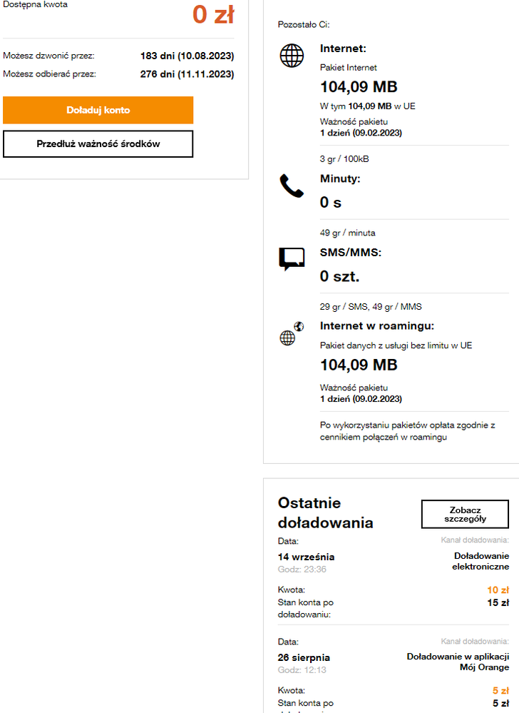Click the Internet 104,09 MB package amount
This screenshot has height=713, width=519.
click(359, 87)
